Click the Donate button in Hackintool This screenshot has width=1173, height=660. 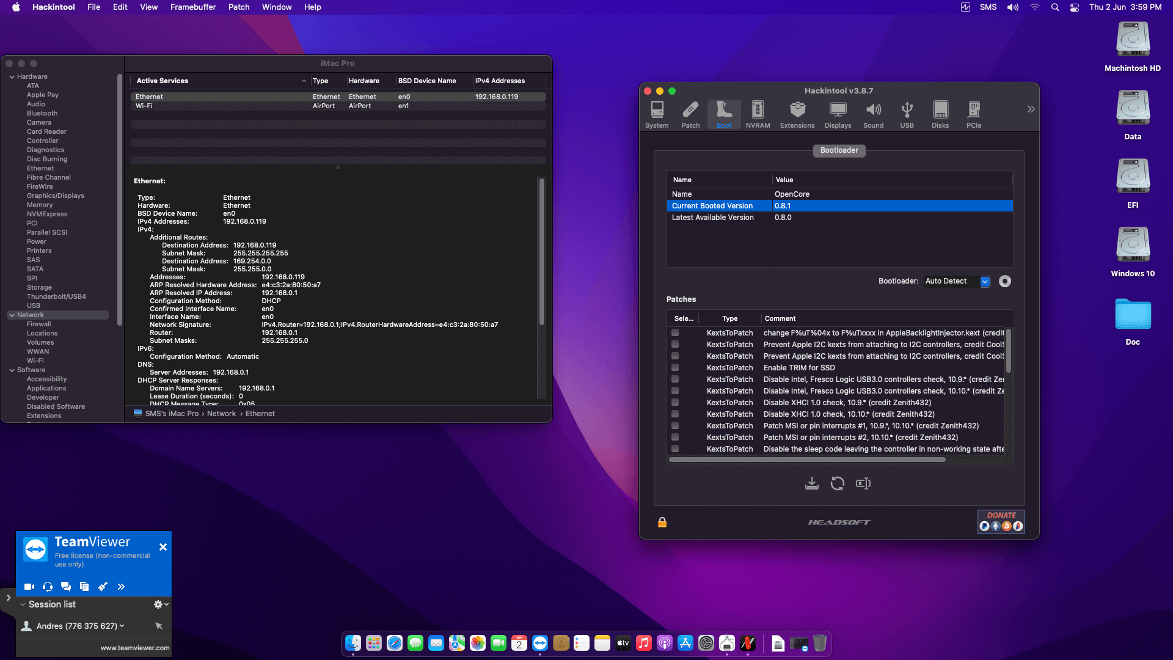1001,522
